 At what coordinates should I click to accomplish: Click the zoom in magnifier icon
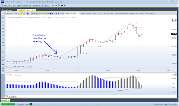45,14
